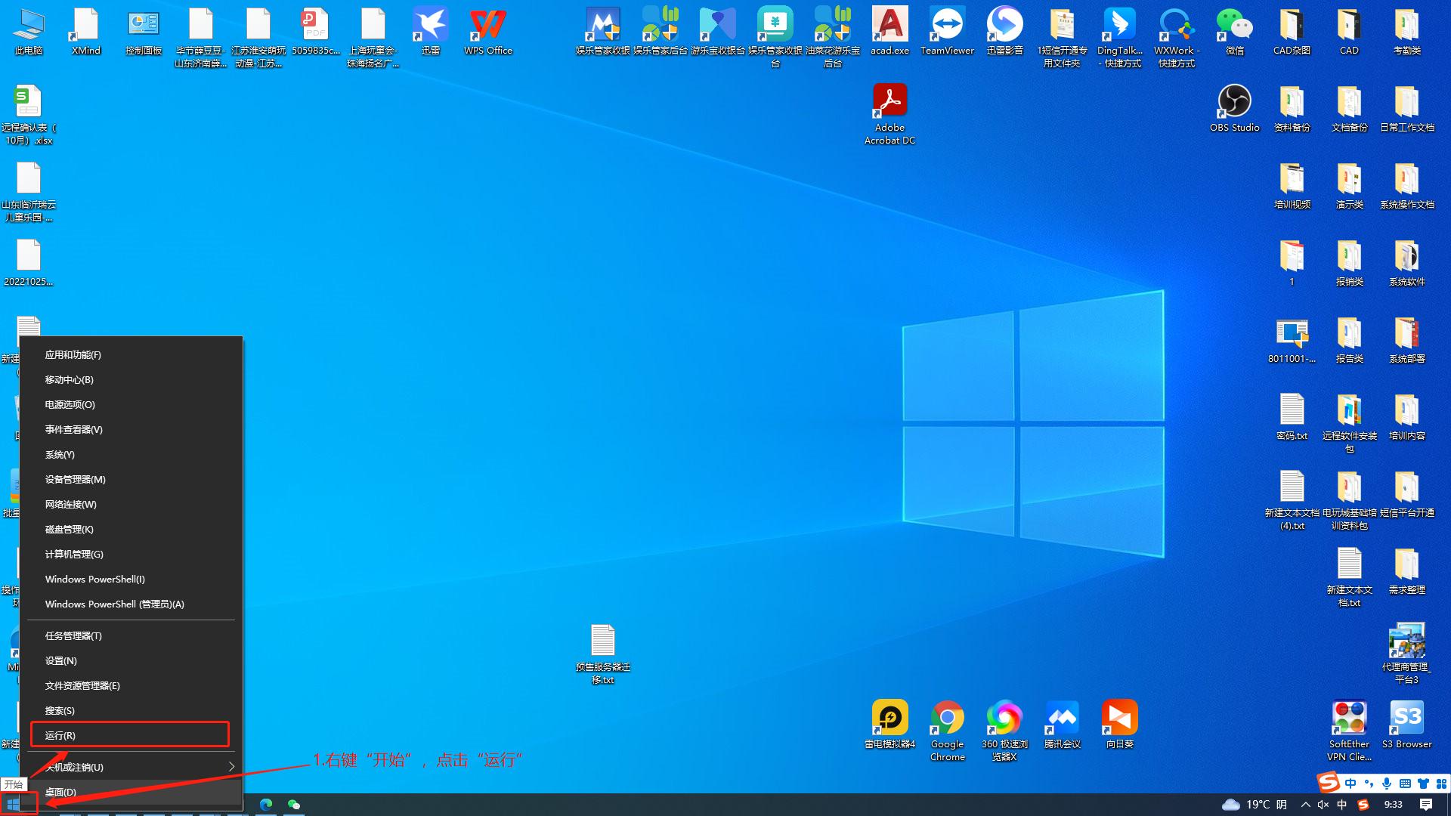Launch SoftEther VPN Client icon
Image resolution: width=1451 pixels, height=816 pixels.
[1350, 731]
